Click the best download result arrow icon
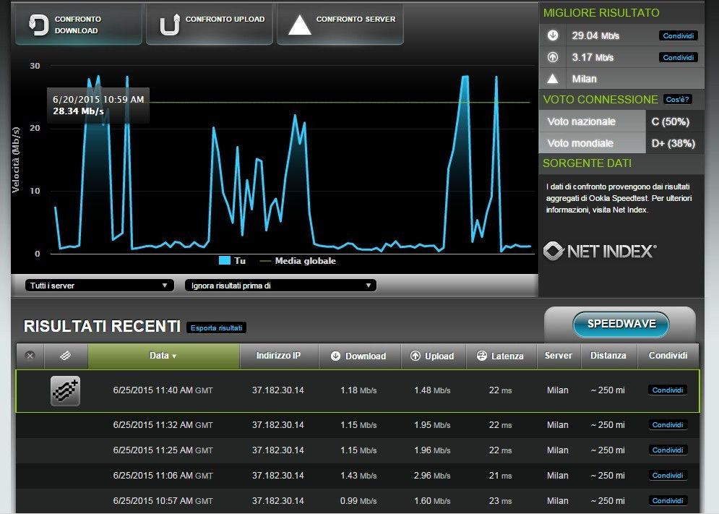The width and height of the screenshot is (719, 514). tap(553, 35)
